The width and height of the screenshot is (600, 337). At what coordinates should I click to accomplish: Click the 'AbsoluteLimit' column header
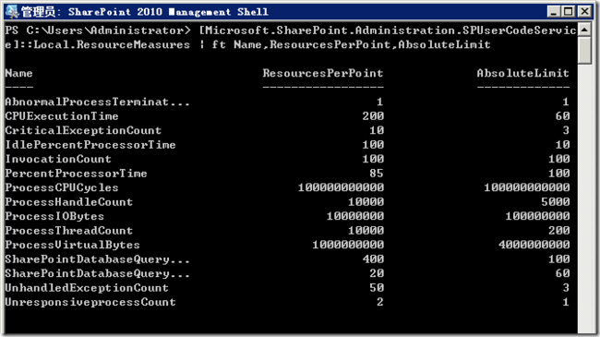522,73
